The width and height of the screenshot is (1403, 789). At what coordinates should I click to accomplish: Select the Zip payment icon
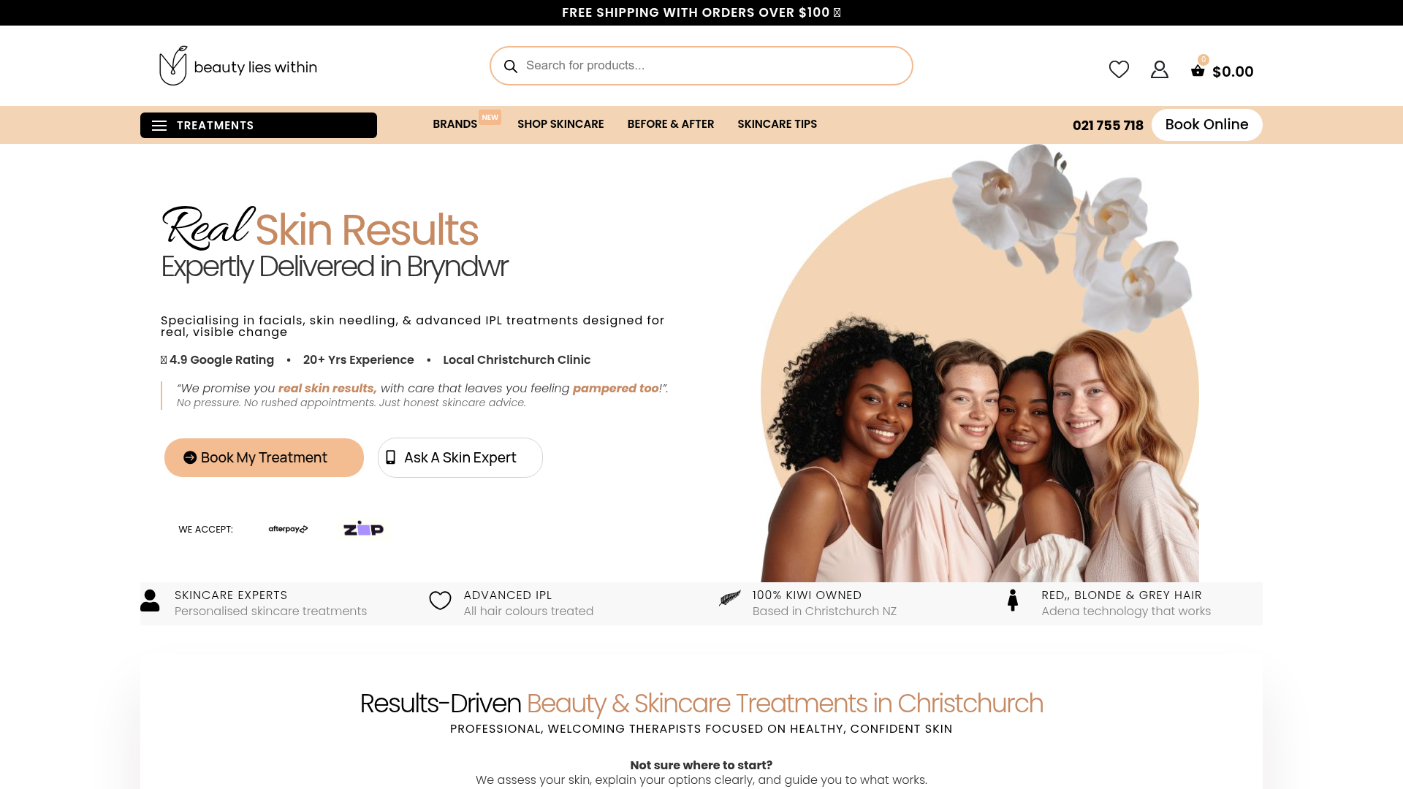point(362,527)
